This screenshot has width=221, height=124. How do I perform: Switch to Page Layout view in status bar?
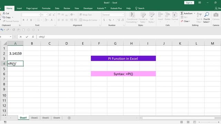[188, 122]
